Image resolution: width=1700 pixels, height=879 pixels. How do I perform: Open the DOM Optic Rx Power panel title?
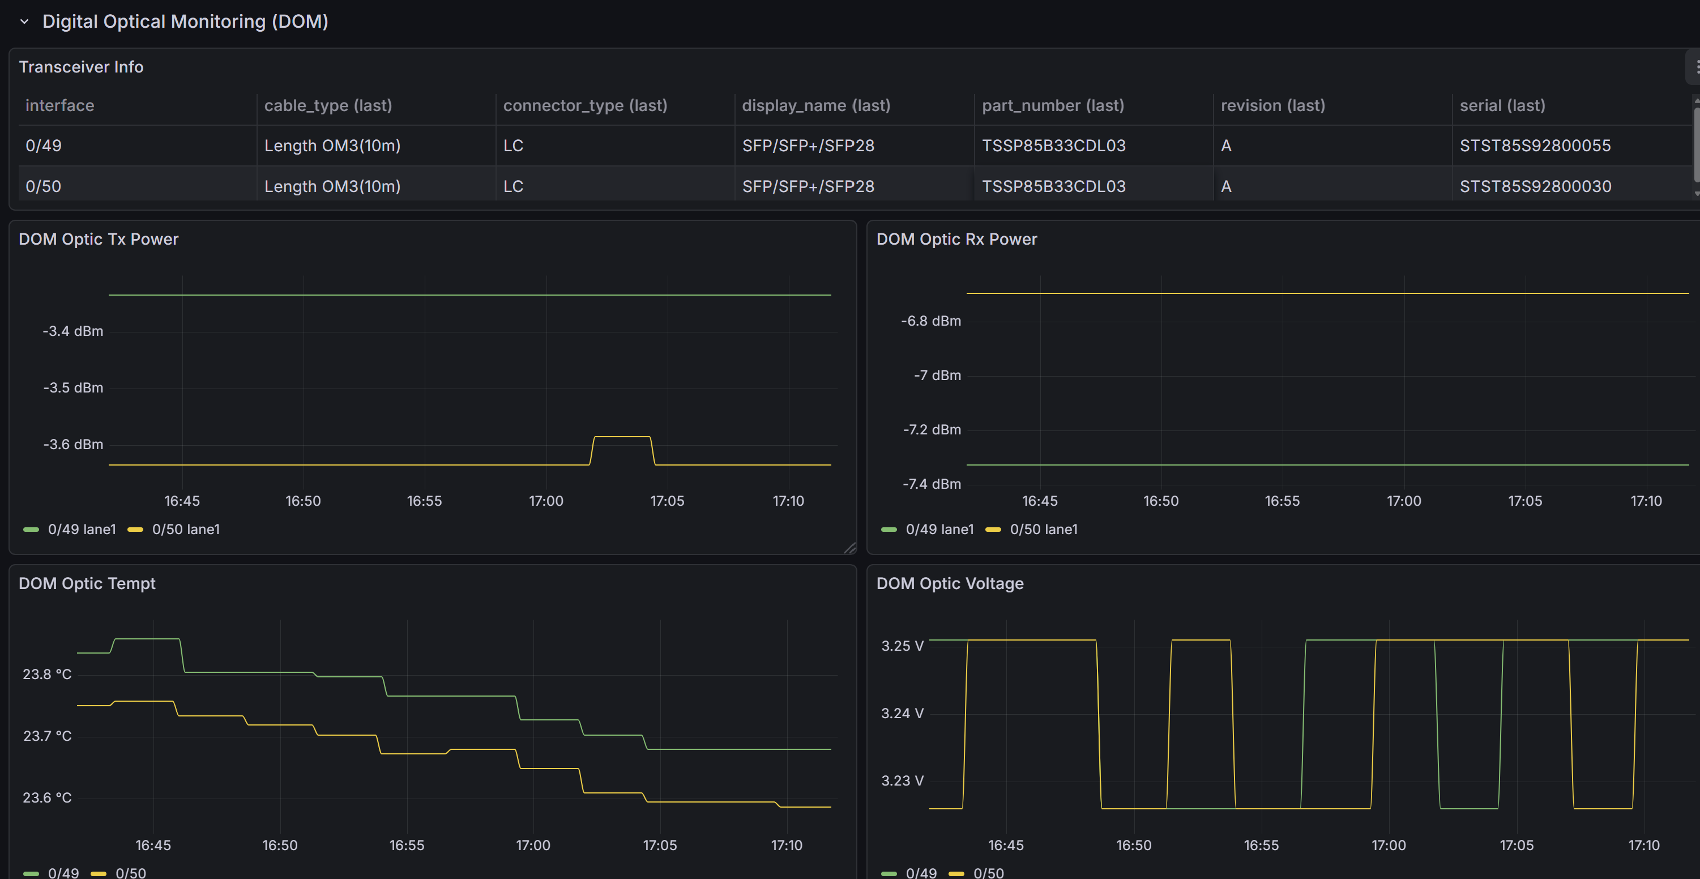[x=956, y=239]
